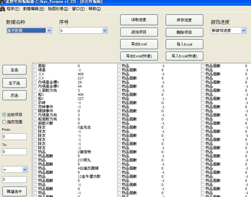Image resolution: width=251 pixels, height=197 pixels.
Task: Check the 船Y checkbox
Action: click(35, 99)
